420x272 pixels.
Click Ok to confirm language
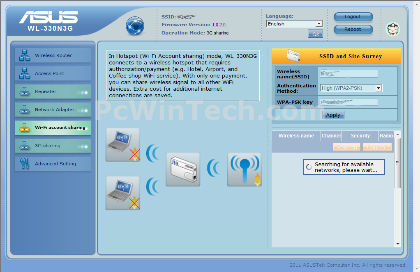[315, 34]
